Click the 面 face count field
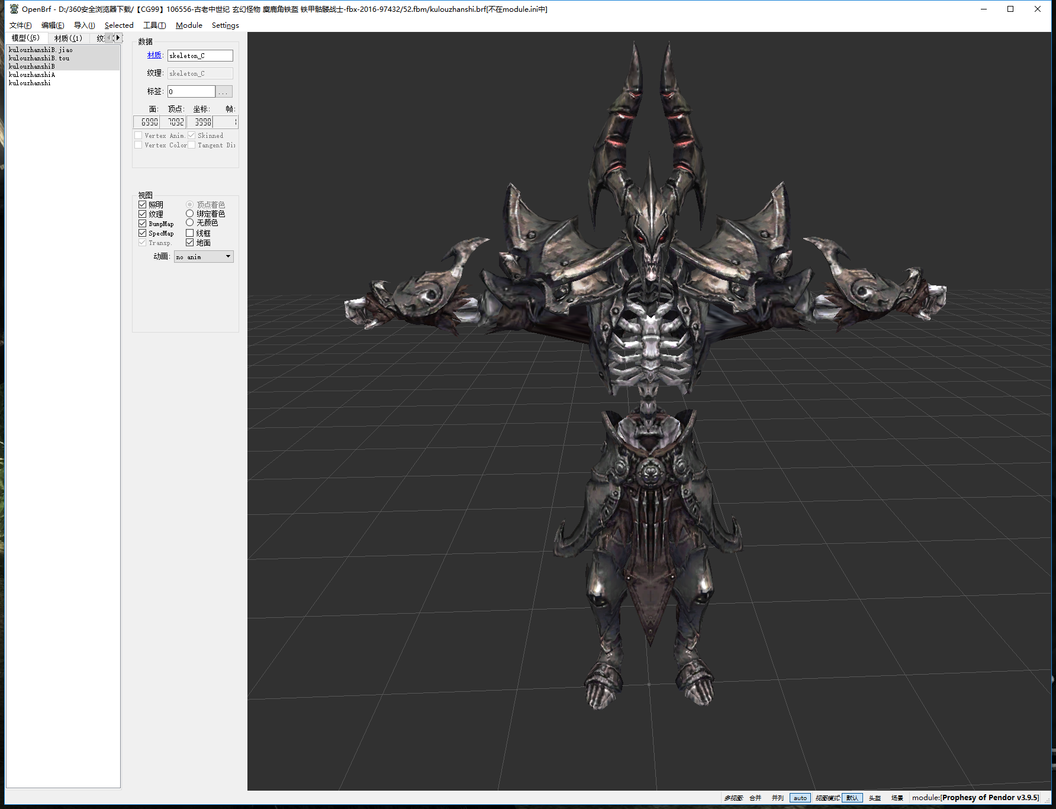Image resolution: width=1056 pixels, height=809 pixels. pyautogui.click(x=146, y=122)
